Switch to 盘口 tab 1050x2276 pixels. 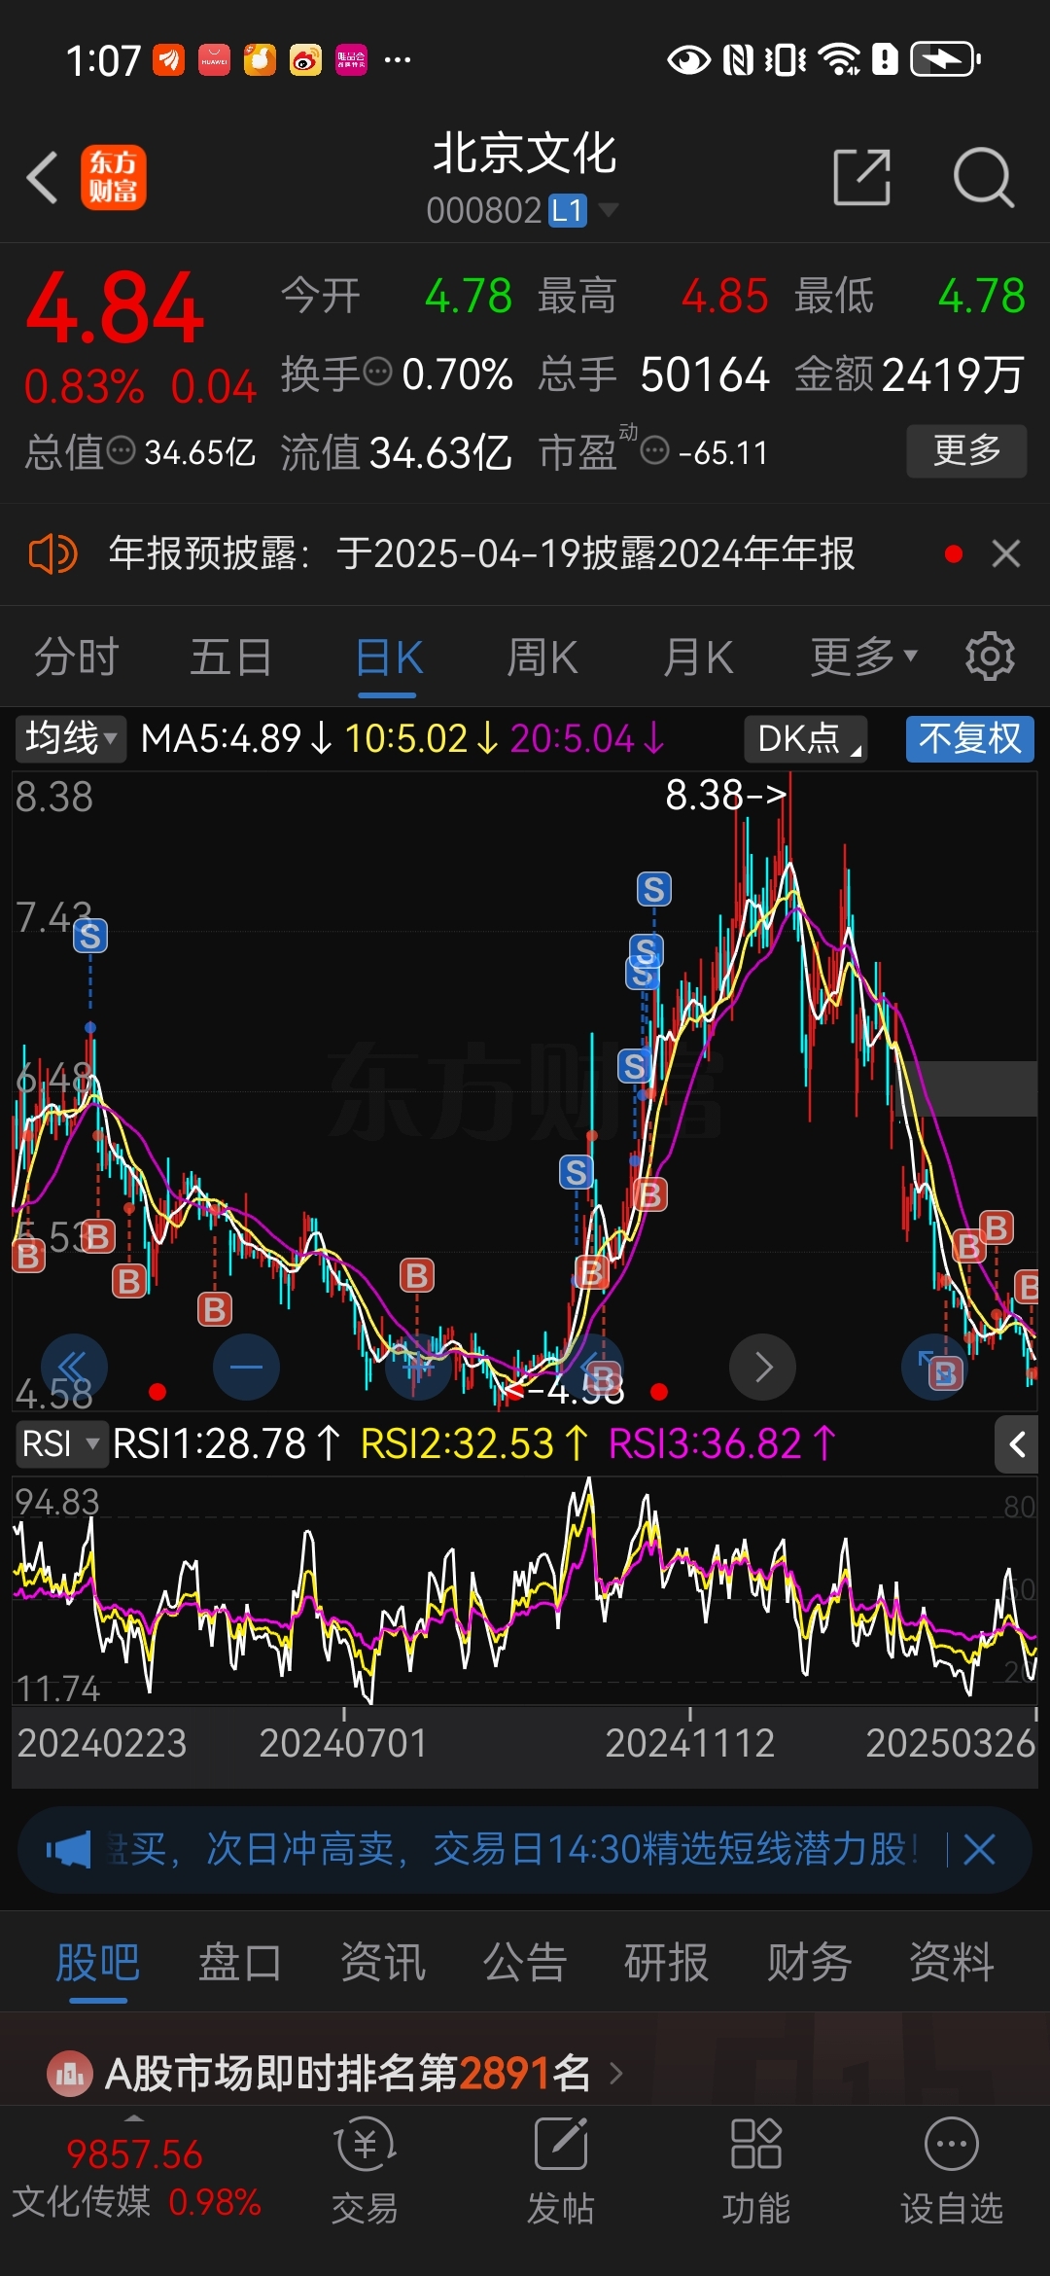(x=240, y=1962)
